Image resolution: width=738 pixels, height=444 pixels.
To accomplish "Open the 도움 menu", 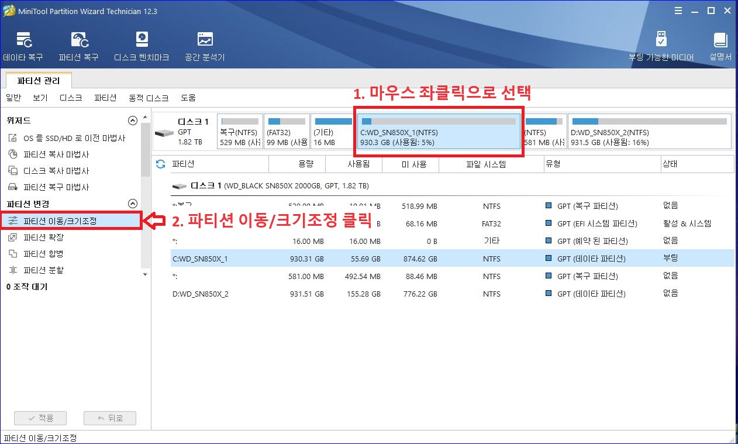I will [188, 98].
